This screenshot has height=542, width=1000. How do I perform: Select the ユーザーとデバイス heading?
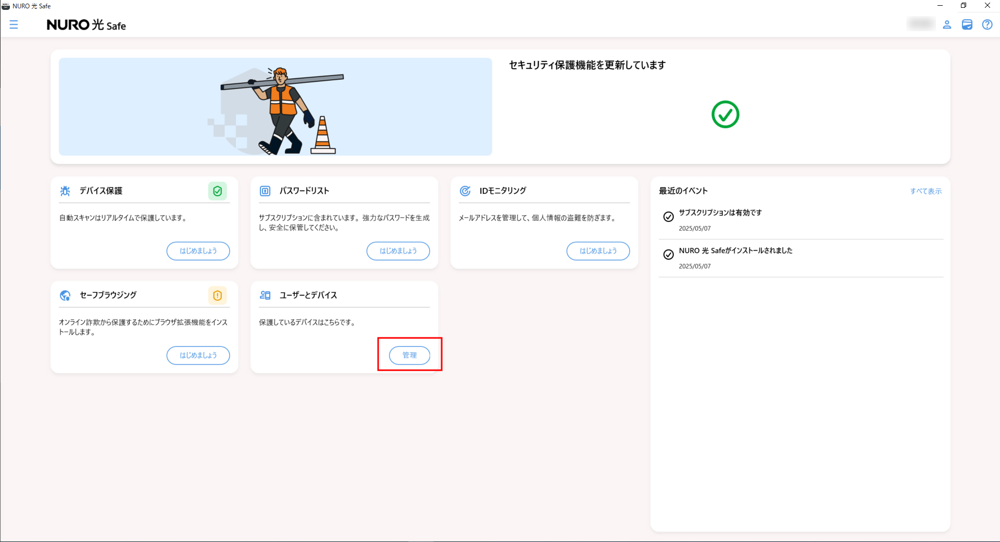pyautogui.click(x=308, y=295)
